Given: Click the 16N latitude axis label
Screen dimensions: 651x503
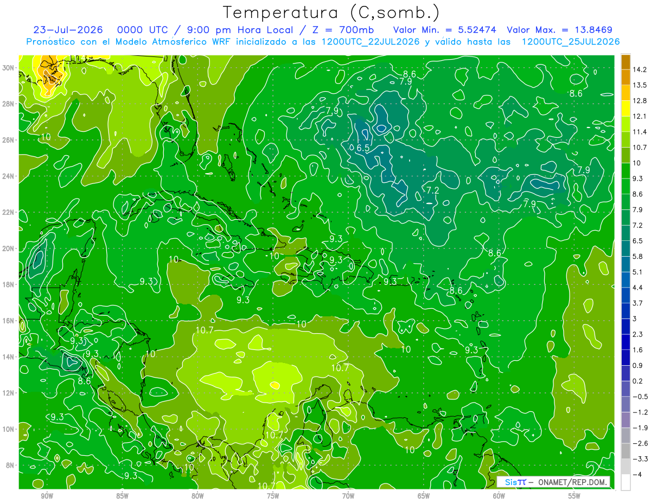Looking at the screenshot, I should [9, 321].
